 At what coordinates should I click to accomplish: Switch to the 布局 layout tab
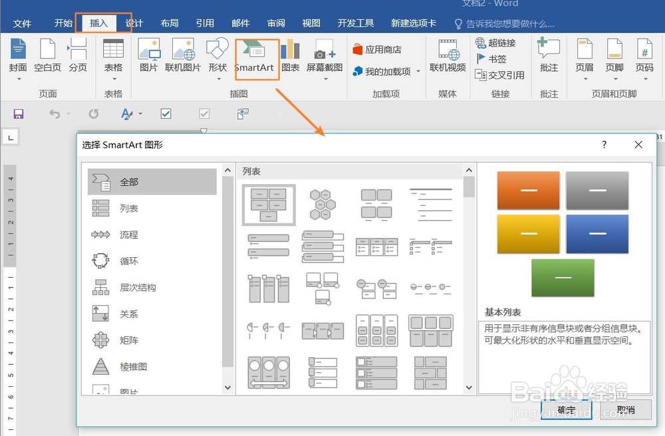tap(170, 23)
